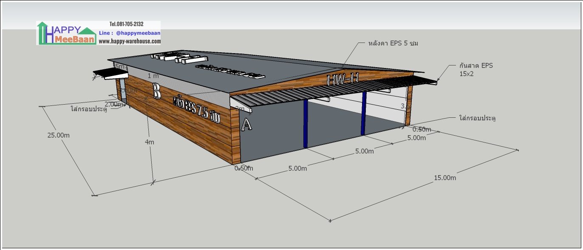Click the หลังคา EPS 5 ซม roof annotation

391,43
